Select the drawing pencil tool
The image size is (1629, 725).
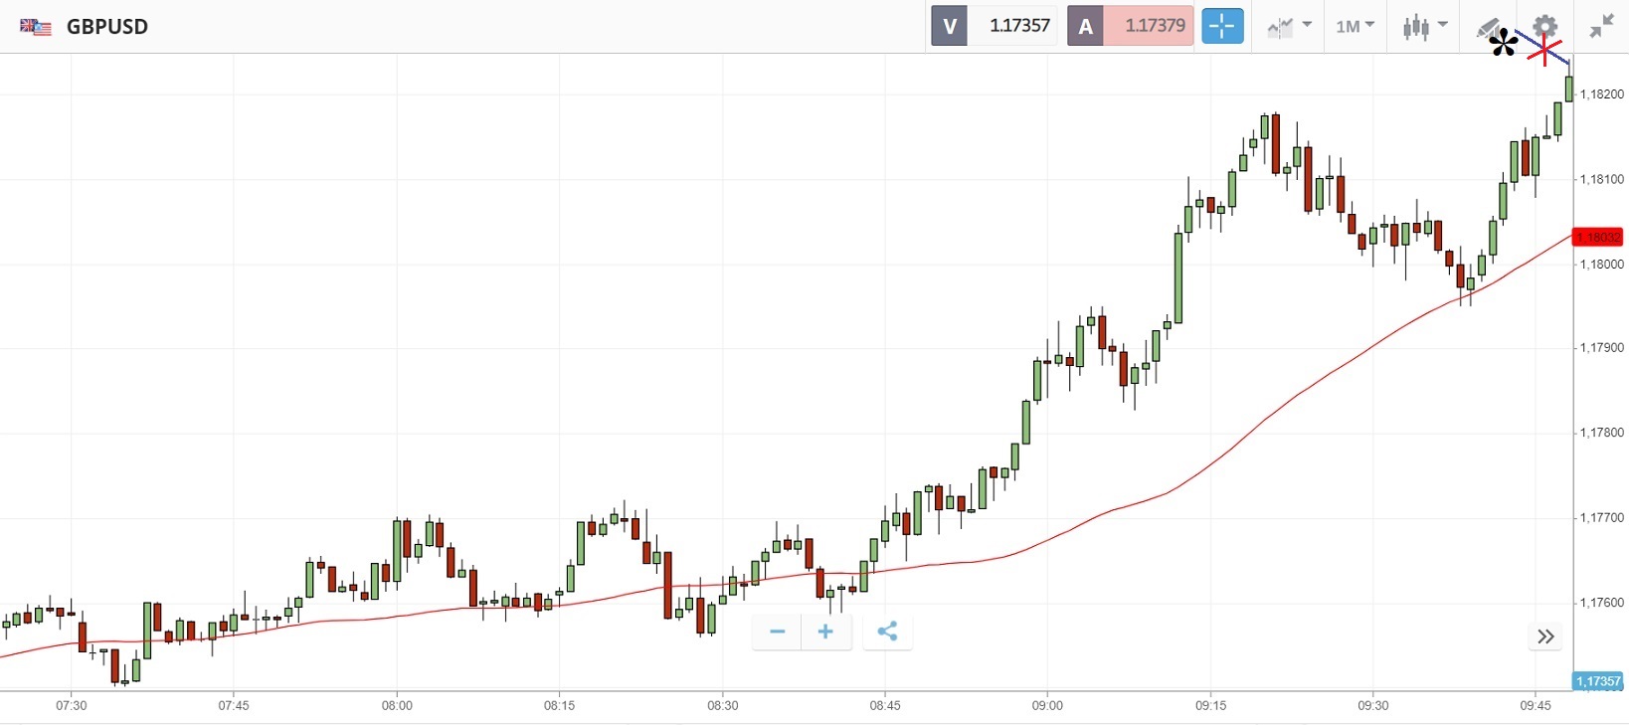[x=1488, y=28]
